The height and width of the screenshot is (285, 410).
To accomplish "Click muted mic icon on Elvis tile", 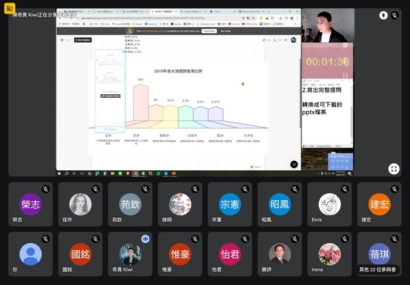I will 344,189.
